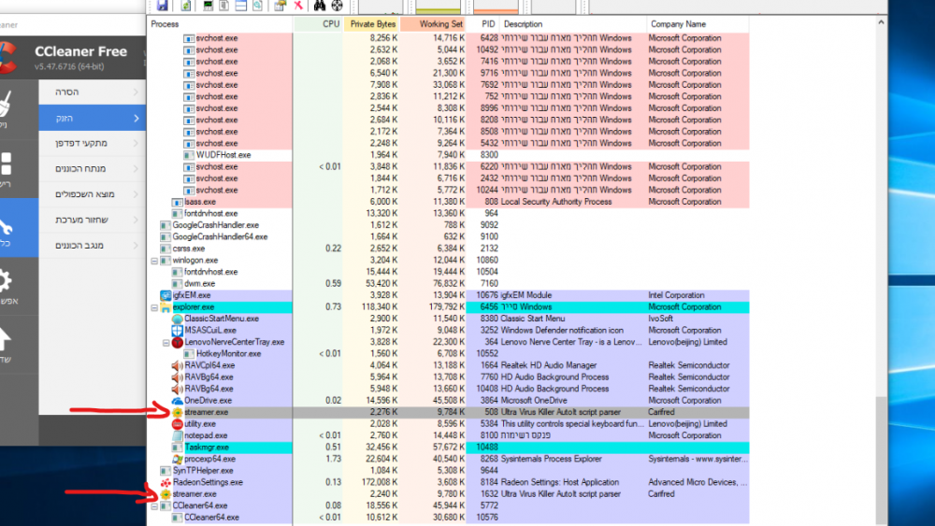935x526 pixels.
Task: Click the MSASCuiL.exe shield icon
Action: 177,330
